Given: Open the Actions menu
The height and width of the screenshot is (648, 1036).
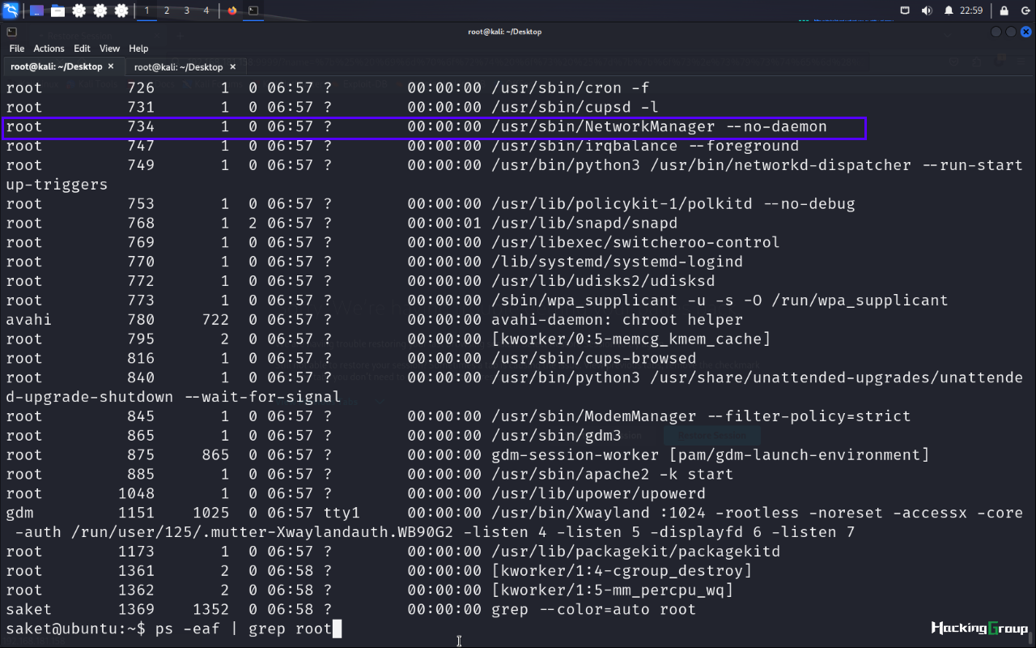Looking at the screenshot, I should tap(49, 49).
